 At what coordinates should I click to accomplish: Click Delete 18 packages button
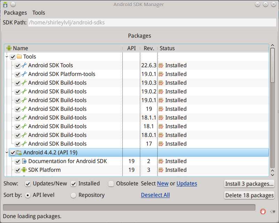[249, 195]
